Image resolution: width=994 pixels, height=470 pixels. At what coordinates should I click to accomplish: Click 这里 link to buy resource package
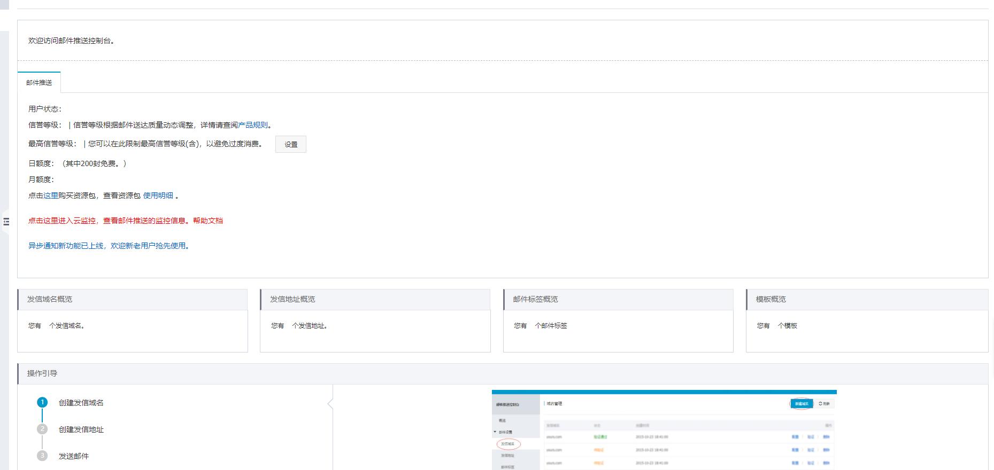point(51,195)
